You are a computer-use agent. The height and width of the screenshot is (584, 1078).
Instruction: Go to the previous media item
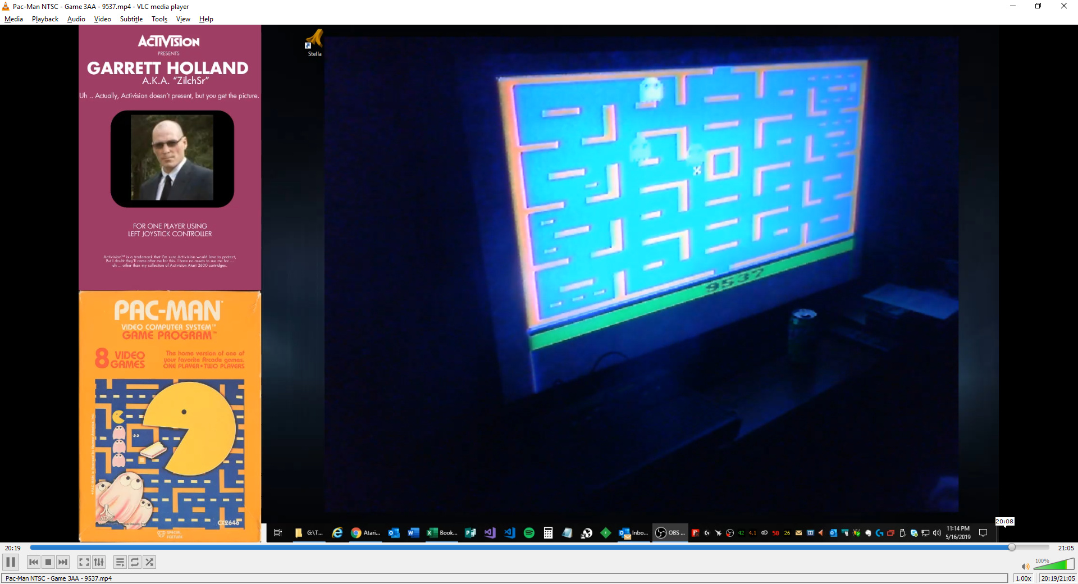pos(34,562)
